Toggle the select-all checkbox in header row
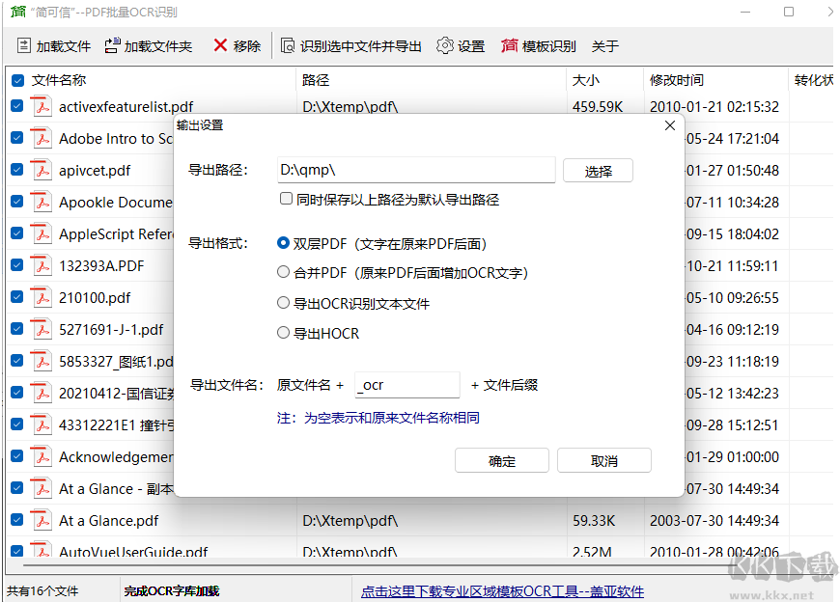This screenshot has width=840, height=602. 15,80
